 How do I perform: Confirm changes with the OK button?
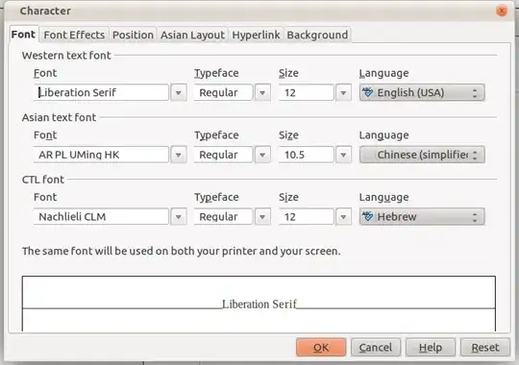(x=321, y=347)
